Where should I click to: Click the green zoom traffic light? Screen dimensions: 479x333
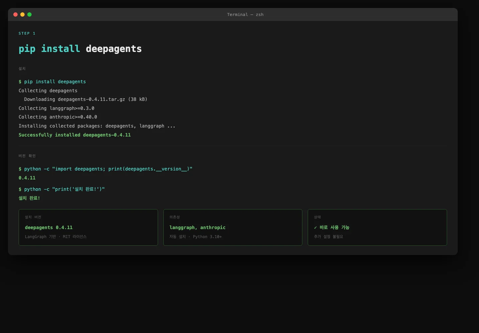[x=30, y=15]
